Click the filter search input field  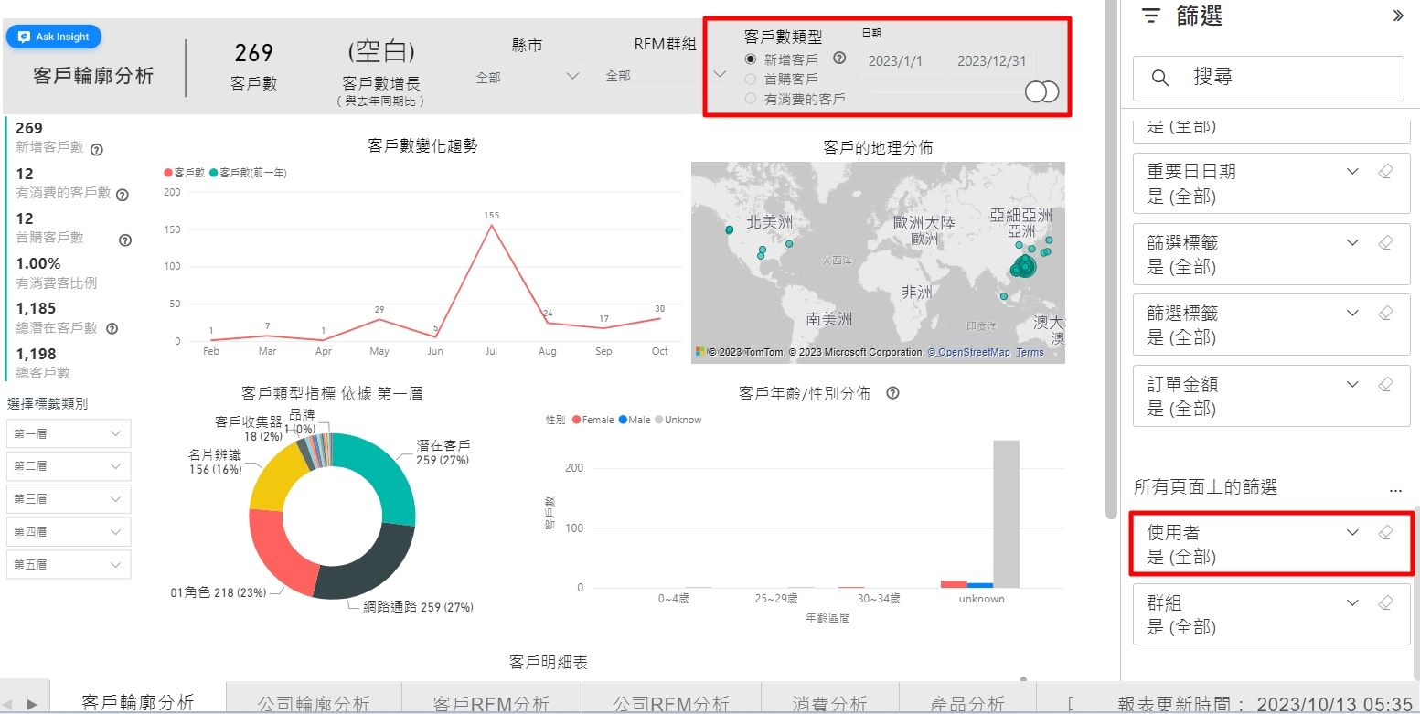[1280, 78]
